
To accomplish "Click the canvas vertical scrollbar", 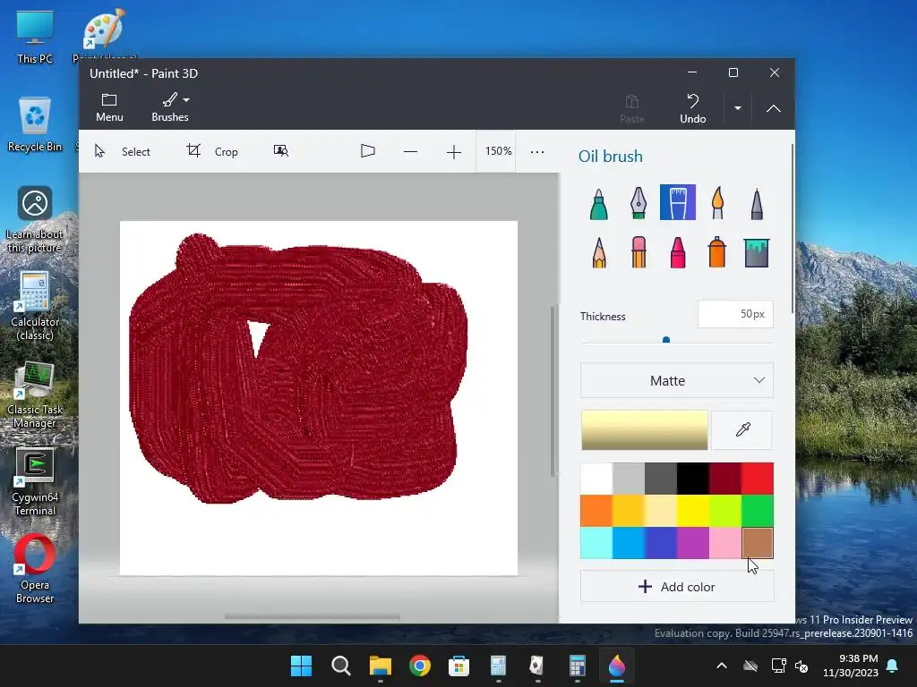I will pos(552,391).
